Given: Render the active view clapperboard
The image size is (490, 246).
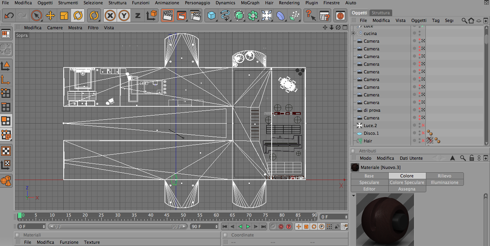Looking at the screenshot, I should 168,16.
